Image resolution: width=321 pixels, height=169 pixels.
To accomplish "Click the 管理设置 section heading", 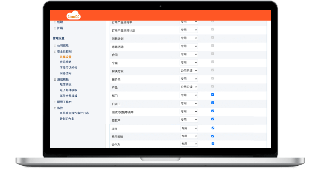I will pyautogui.click(x=58, y=38).
